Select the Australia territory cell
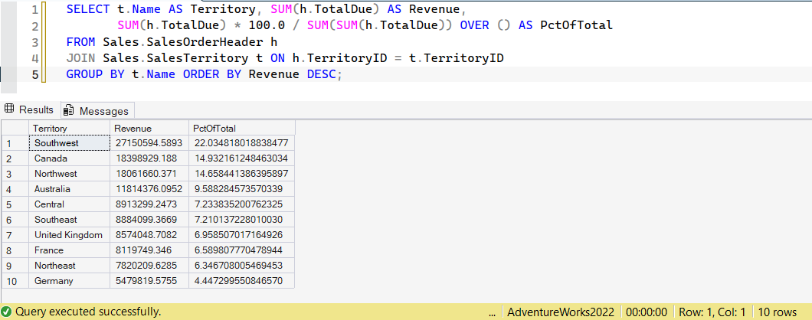Screen dimensions: 812x320 pyautogui.click(x=70, y=189)
